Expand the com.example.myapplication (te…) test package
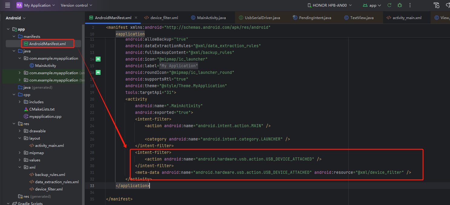This screenshot has height=205, width=450. click(x=20, y=80)
